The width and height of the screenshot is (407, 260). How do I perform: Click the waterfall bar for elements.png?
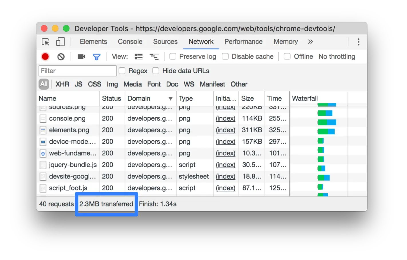[326, 131]
